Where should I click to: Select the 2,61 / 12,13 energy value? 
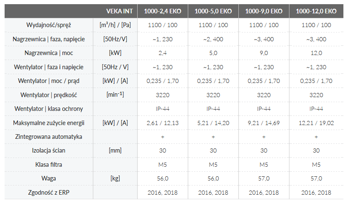tap(163, 123)
